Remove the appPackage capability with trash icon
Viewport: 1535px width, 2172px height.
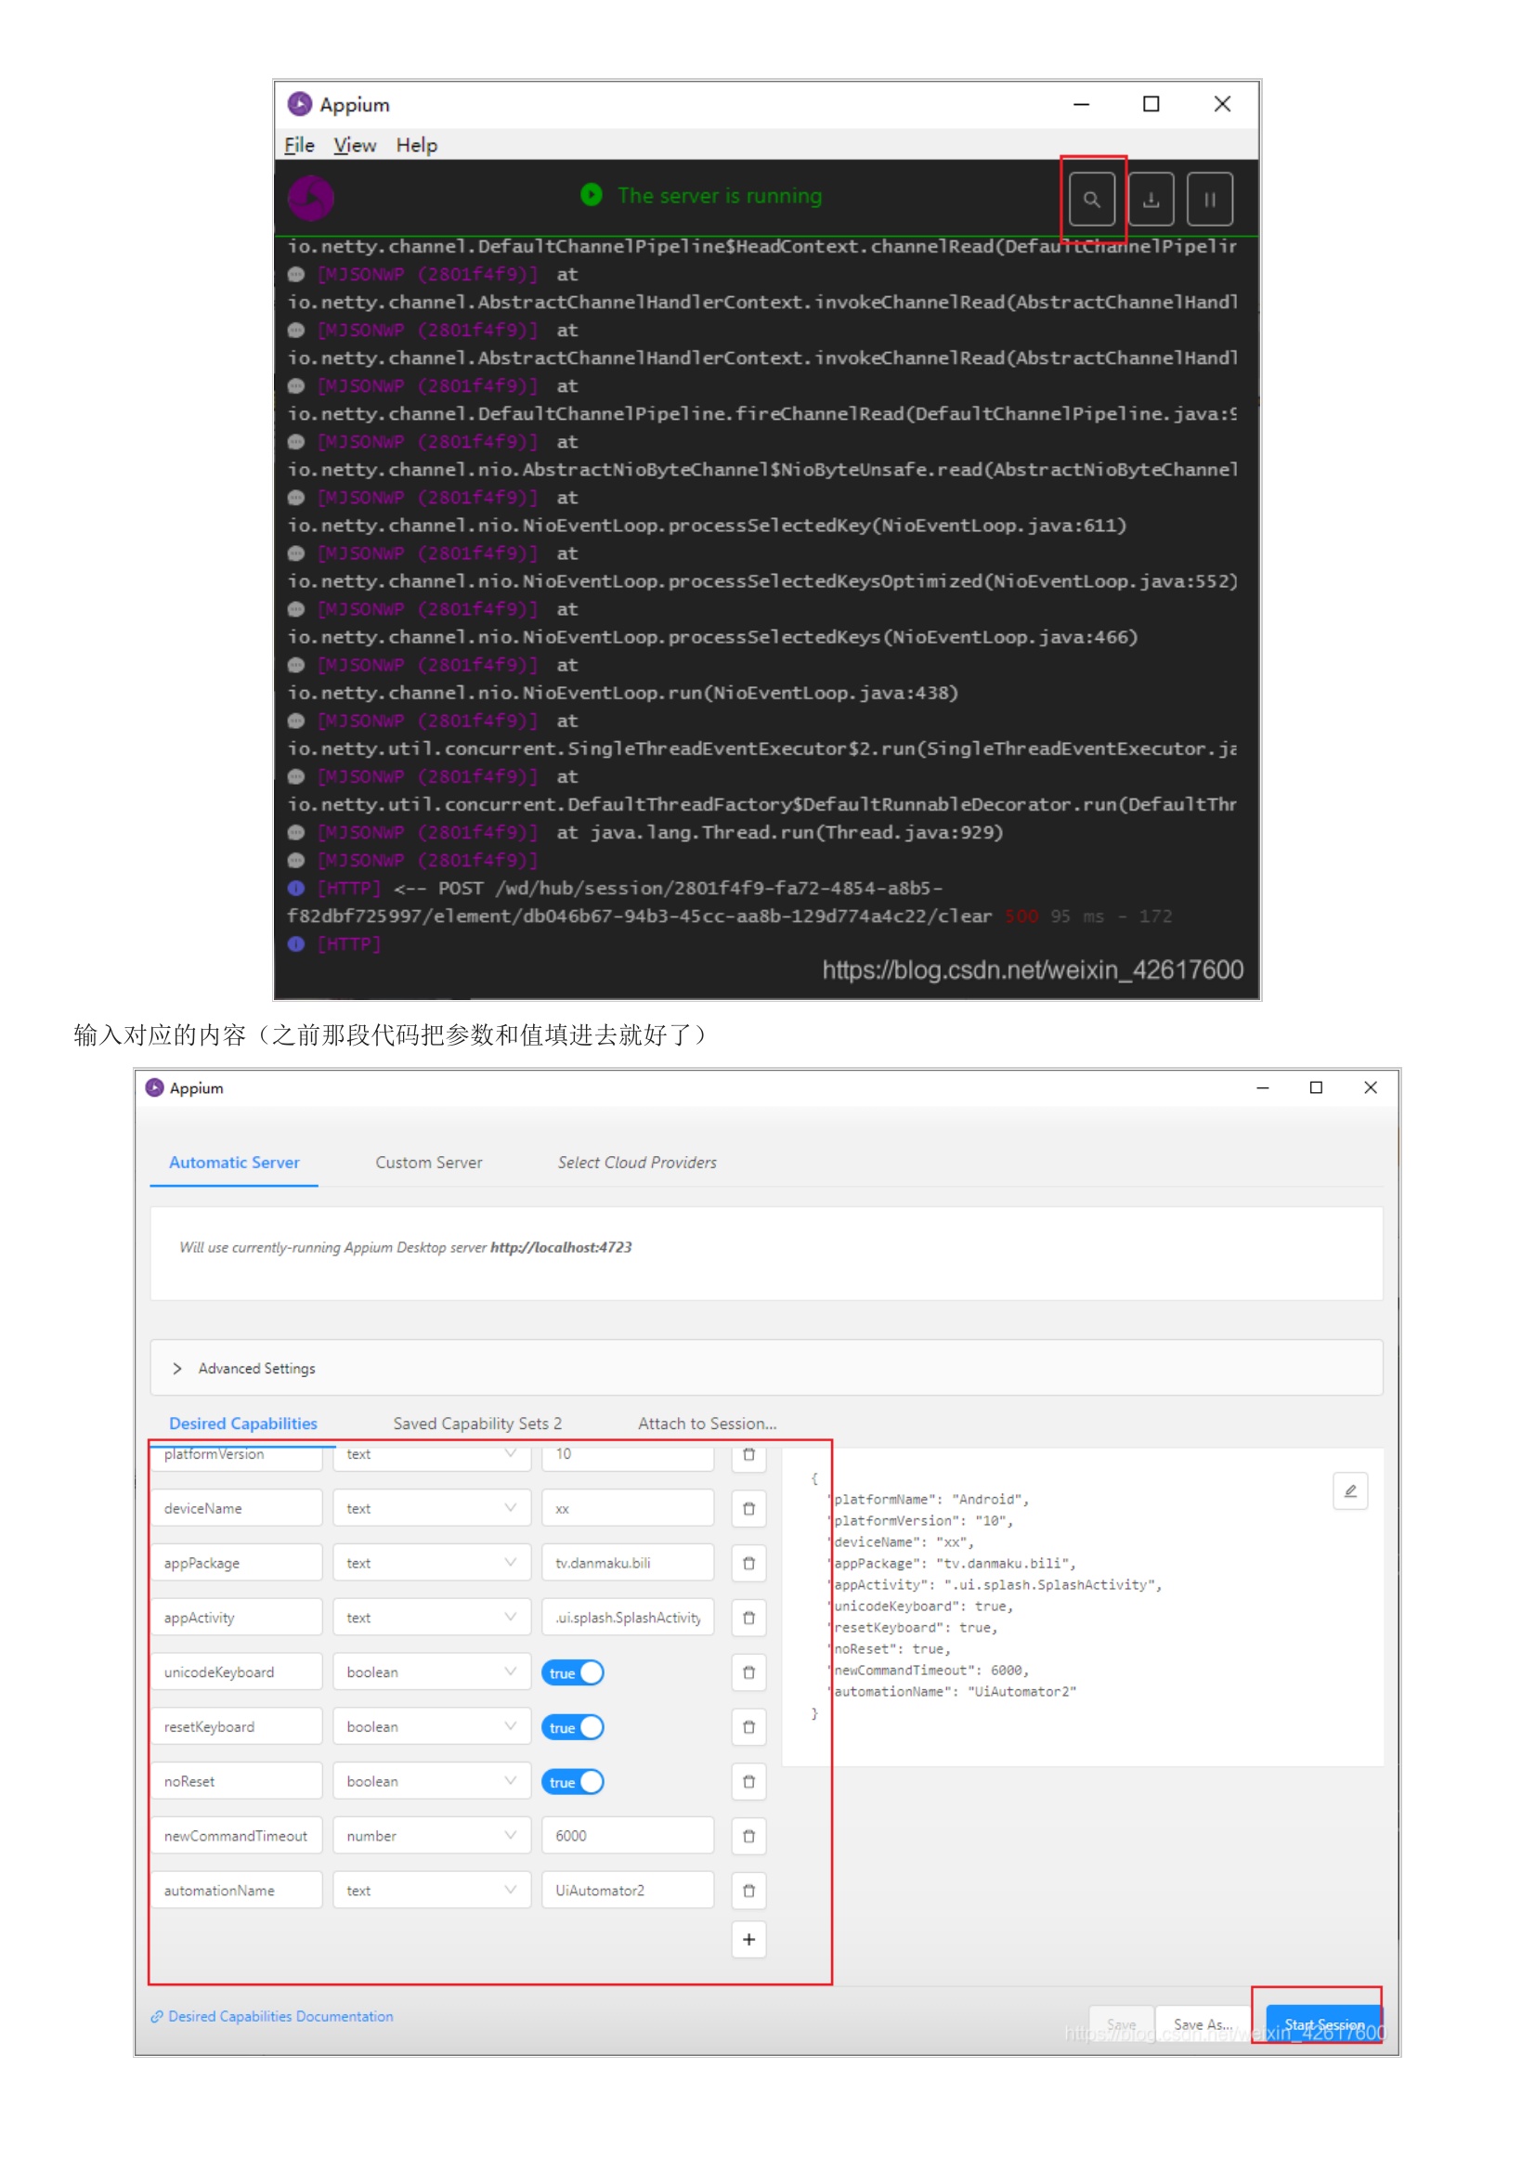pos(748,1563)
